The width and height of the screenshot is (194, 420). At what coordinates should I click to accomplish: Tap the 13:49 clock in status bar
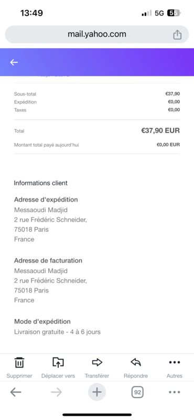coord(31,13)
